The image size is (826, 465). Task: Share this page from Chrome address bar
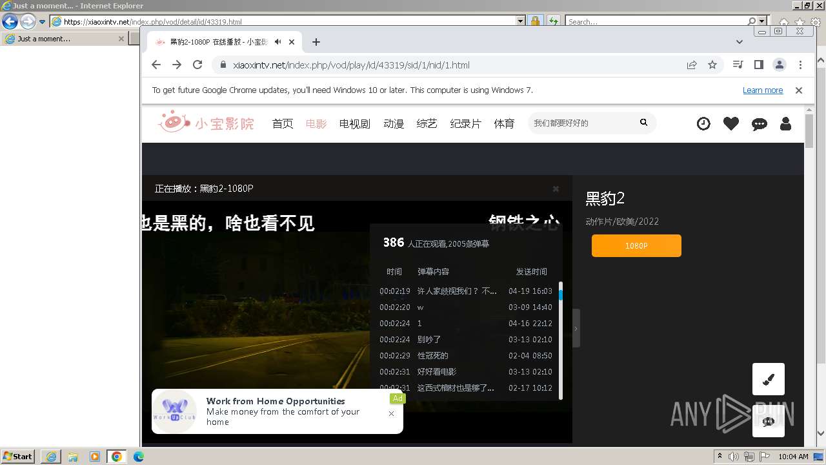tap(692, 65)
